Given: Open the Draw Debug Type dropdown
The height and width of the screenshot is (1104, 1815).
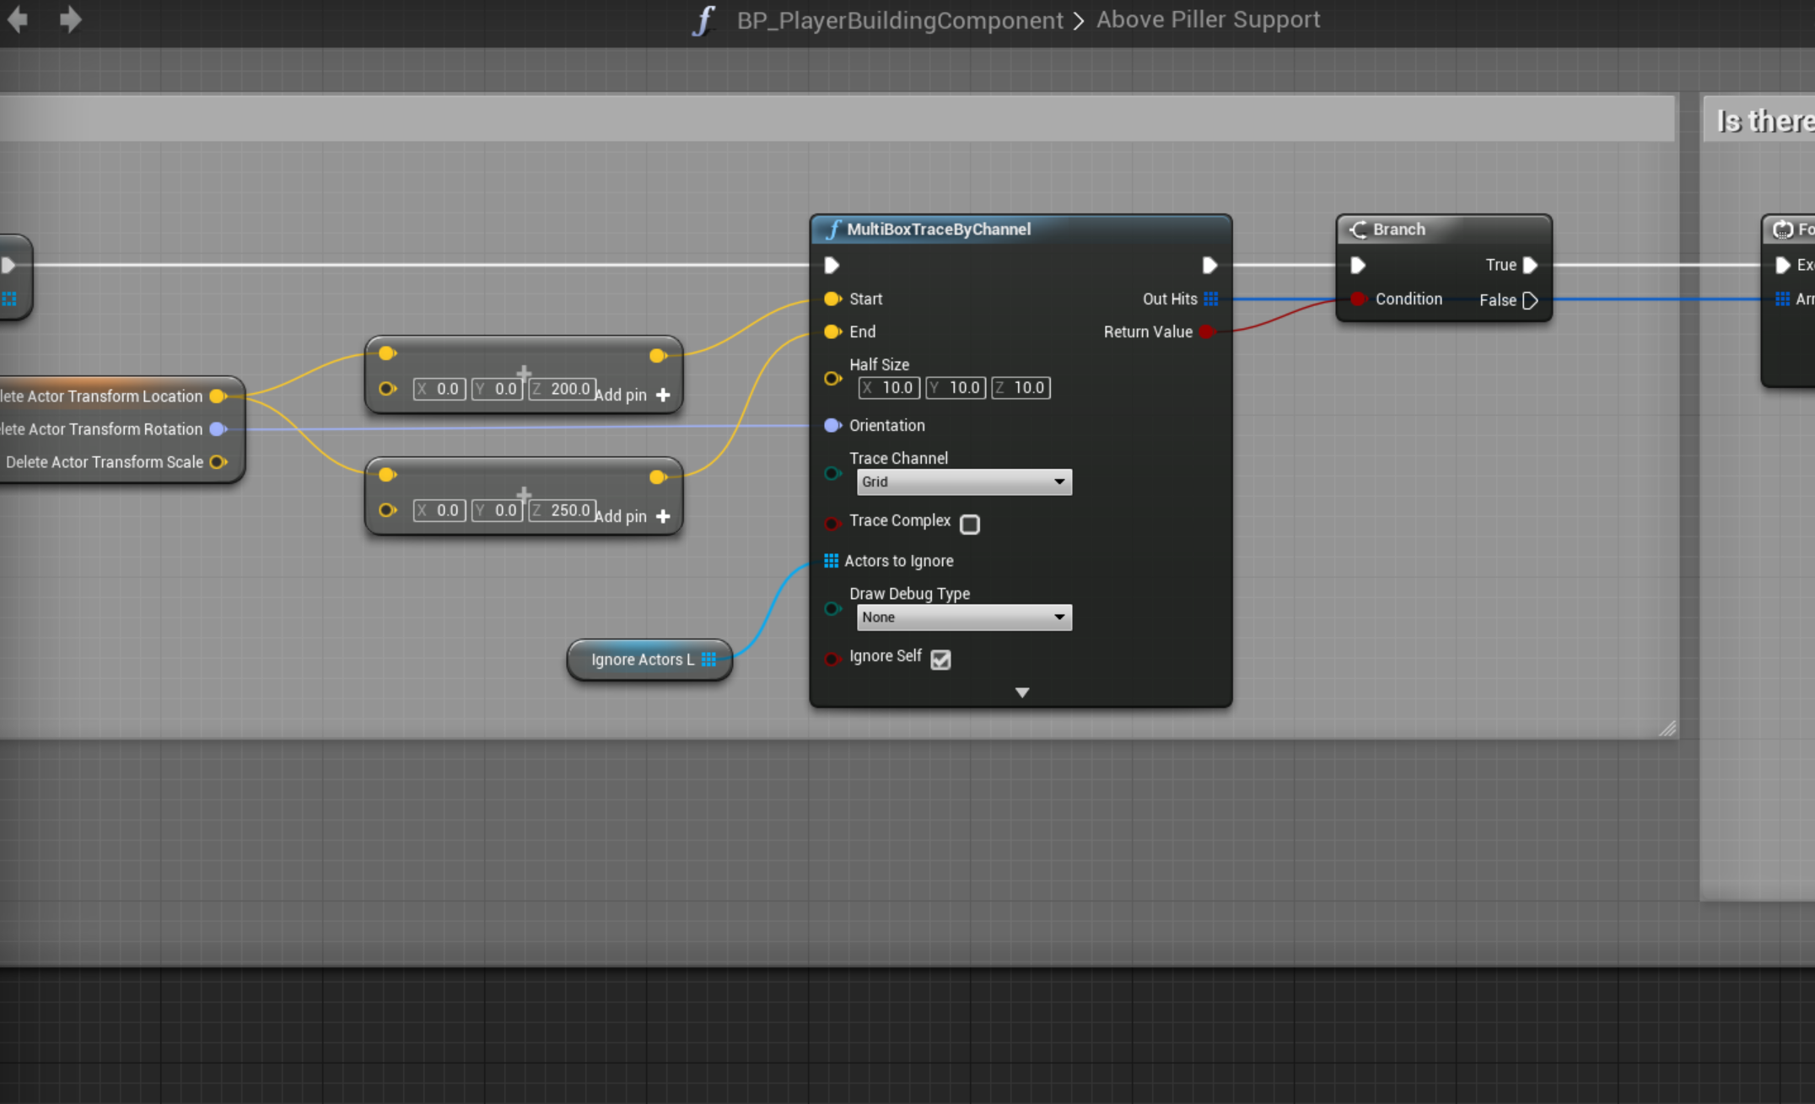Looking at the screenshot, I should (x=964, y=617).
